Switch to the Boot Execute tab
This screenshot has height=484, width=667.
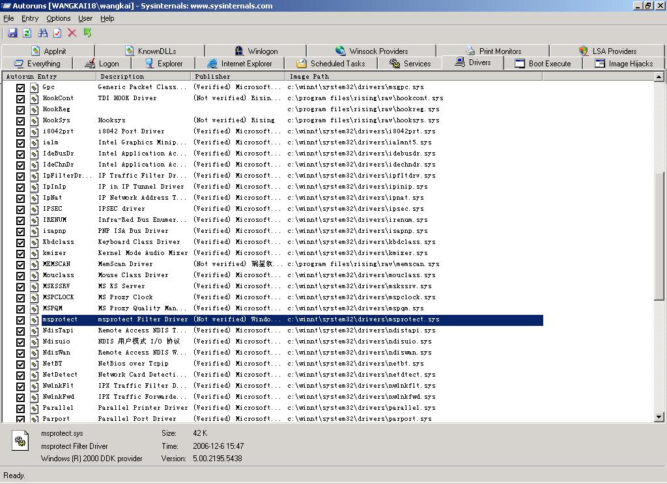543,63
